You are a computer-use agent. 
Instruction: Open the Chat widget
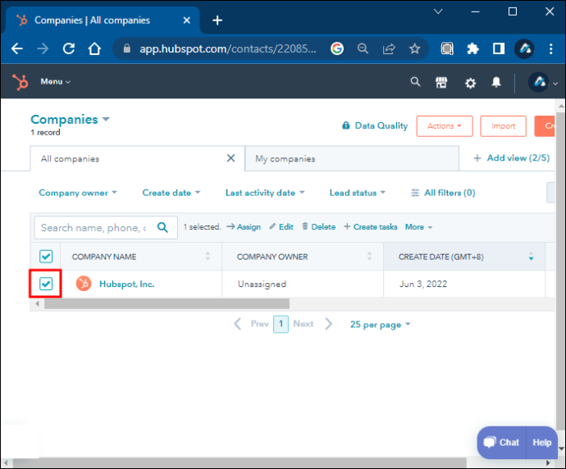(502, 443)
